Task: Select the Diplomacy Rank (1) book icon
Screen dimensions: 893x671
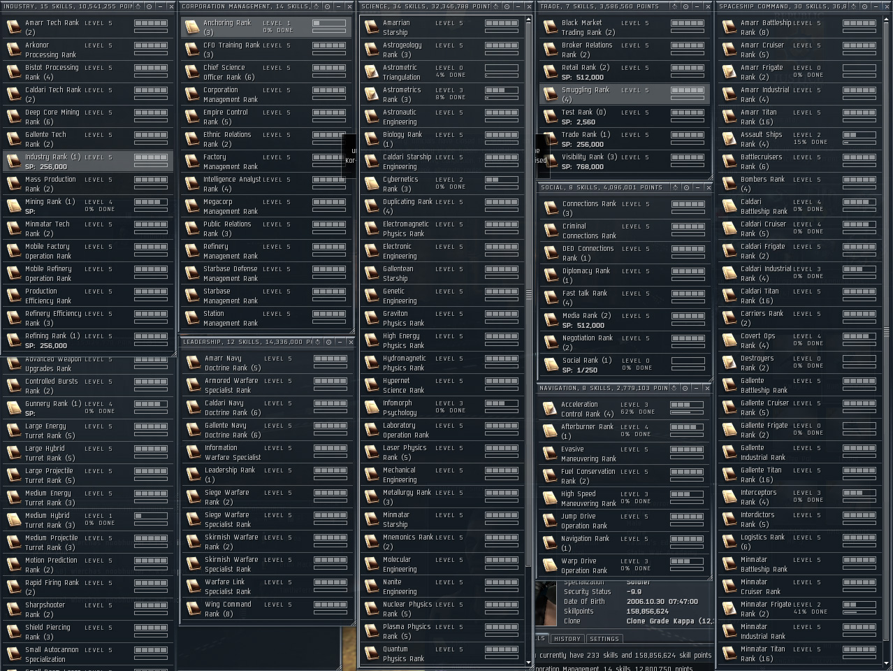Action: (551, 275)
